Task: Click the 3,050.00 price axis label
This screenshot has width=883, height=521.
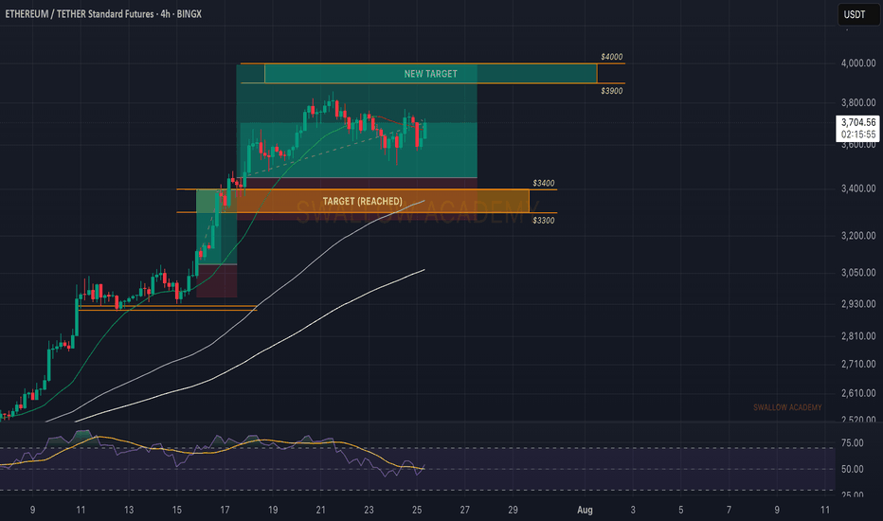Action: pyautogui.click(x=858, y=273)
